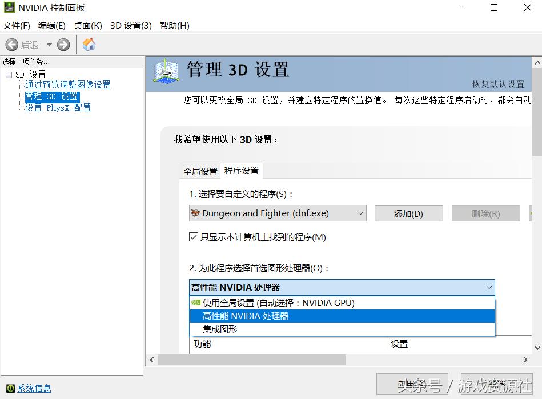Click the forward navigation arrow

tap(63, 44)
